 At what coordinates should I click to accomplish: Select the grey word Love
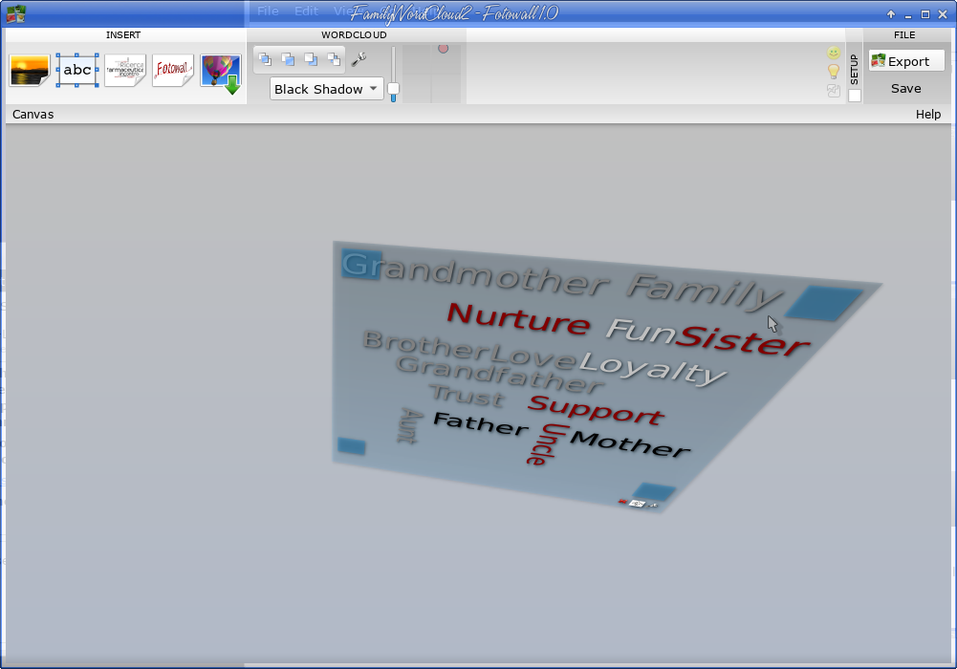point(533,356)
